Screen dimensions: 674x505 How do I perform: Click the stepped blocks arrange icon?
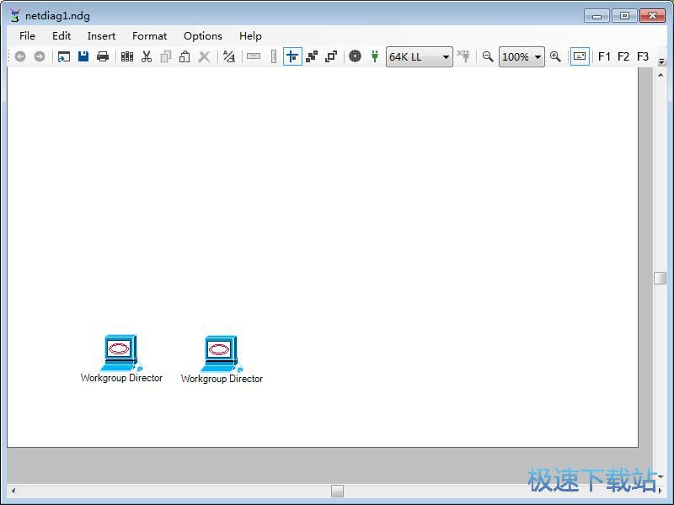312,56
